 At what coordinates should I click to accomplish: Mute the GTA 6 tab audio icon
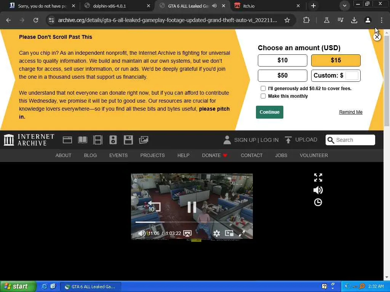tap(214, 6)
